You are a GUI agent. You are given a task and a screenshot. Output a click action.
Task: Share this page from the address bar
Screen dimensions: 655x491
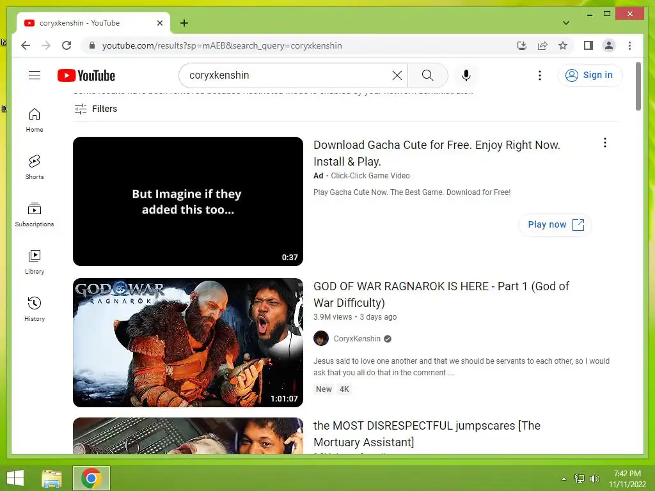click(542, 45)
